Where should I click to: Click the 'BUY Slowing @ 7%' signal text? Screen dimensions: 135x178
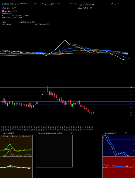(x=42, y=24)
